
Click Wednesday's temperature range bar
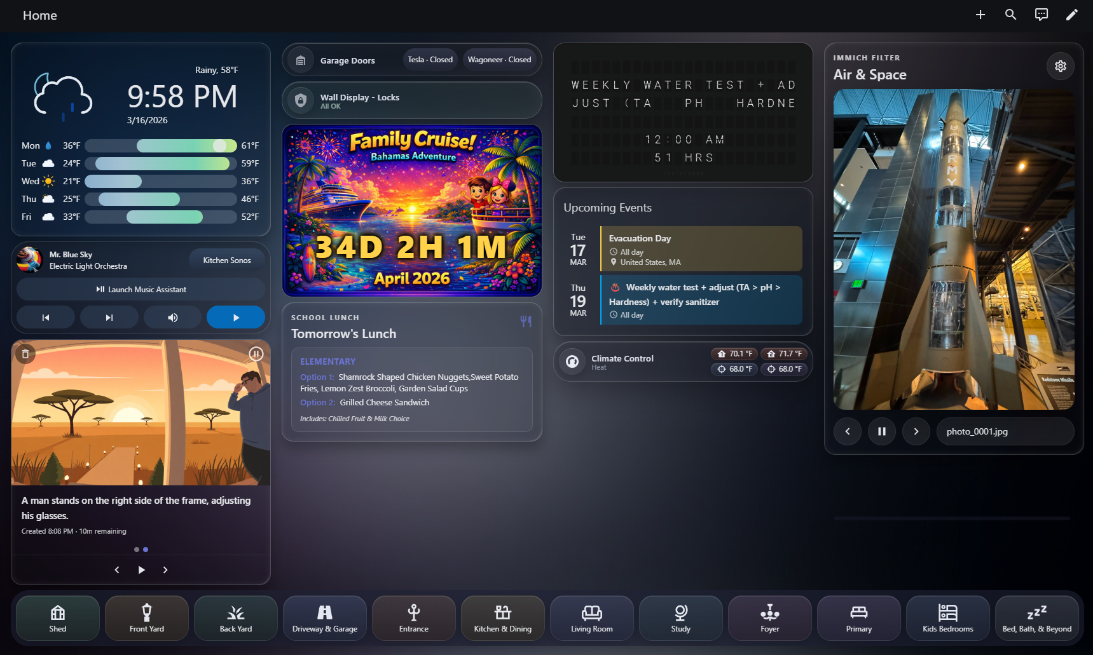click(x=161, y=181)
